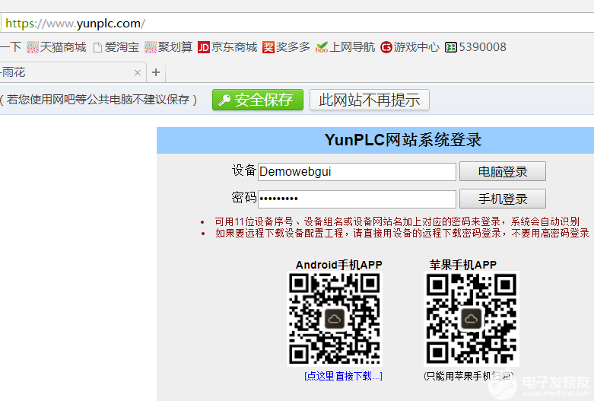Open the 聚划算 bookmark
This screenshot has width=594, height=401.
169,47
